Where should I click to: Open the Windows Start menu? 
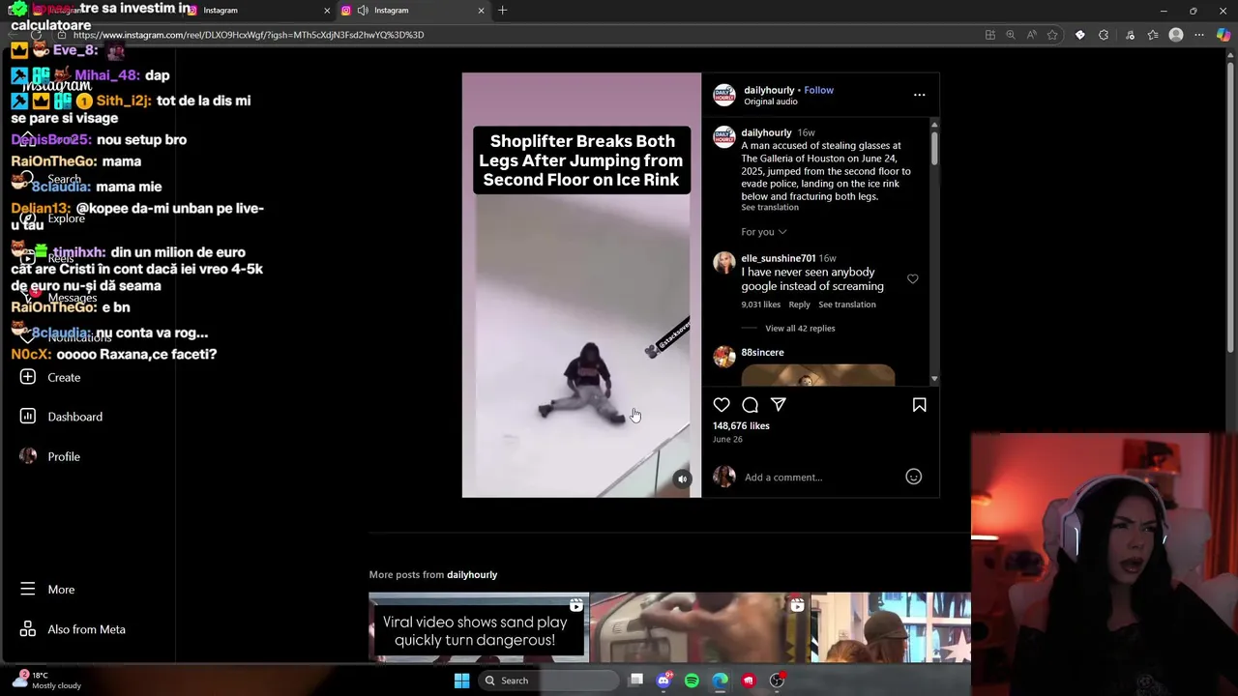(x=461, y=681)
